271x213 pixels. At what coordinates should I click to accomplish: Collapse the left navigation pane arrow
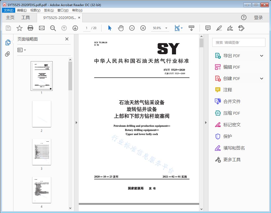pyautogui.click(x=76, y=123)
